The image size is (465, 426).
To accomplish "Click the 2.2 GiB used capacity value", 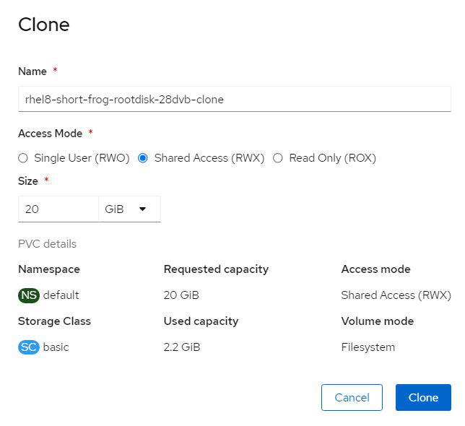I will [182, 347].
